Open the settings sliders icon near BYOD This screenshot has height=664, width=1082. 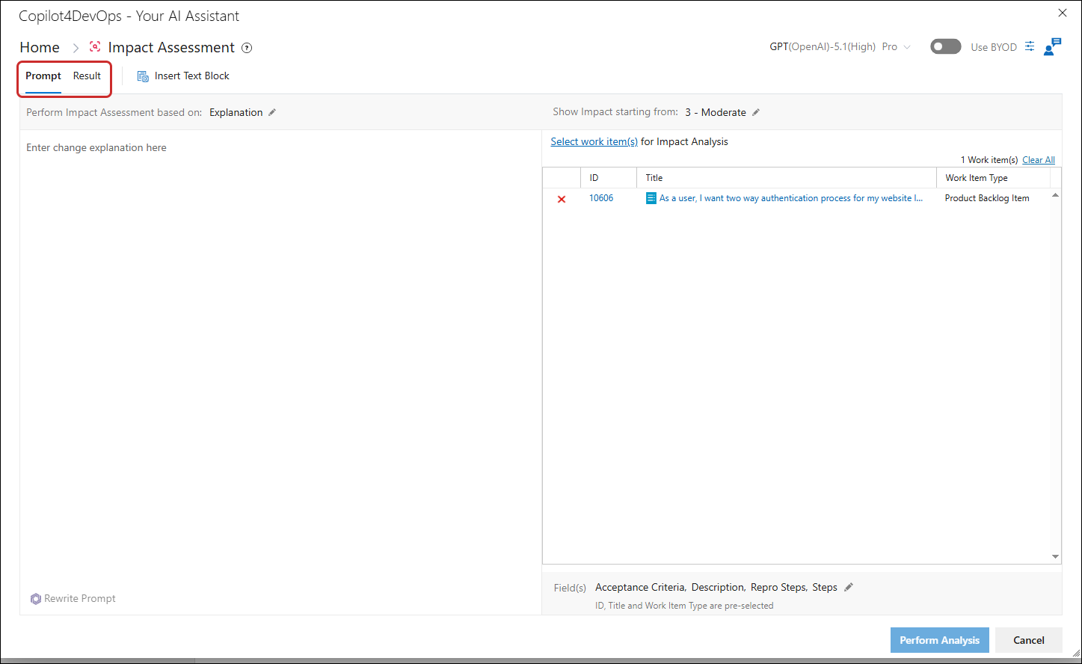click(1030, 46)
